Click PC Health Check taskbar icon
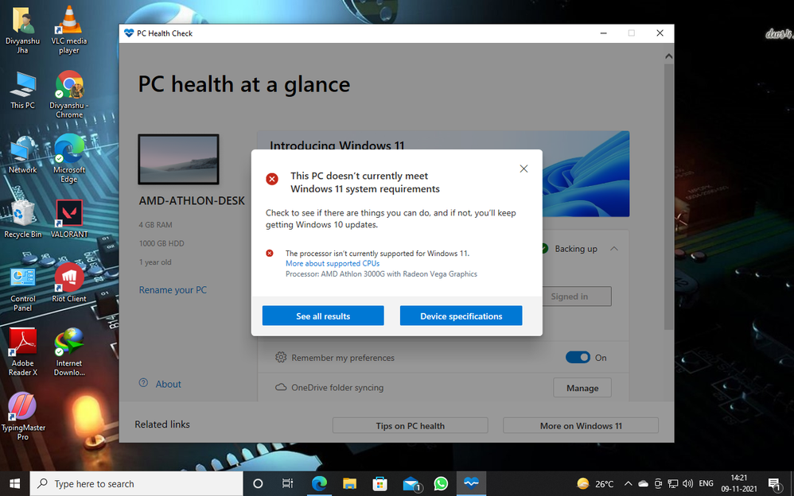Screen dimensions: 794x496 (472, 483)
